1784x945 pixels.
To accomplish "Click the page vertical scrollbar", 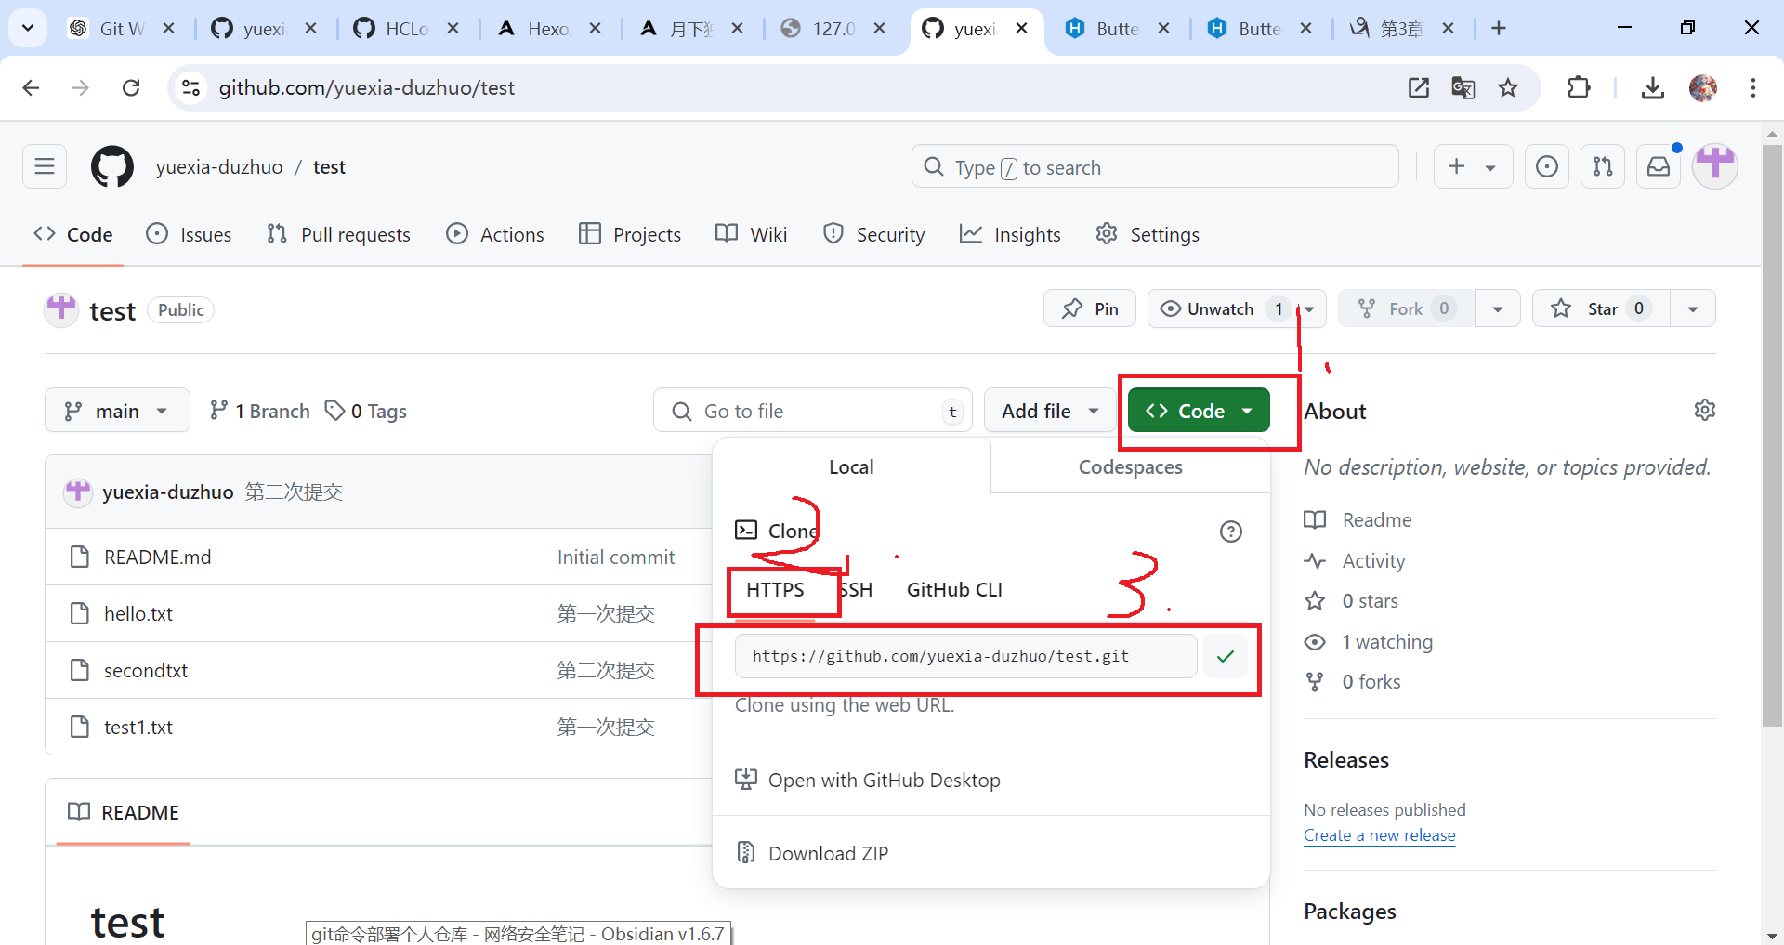I will (x=1772, y=435).
